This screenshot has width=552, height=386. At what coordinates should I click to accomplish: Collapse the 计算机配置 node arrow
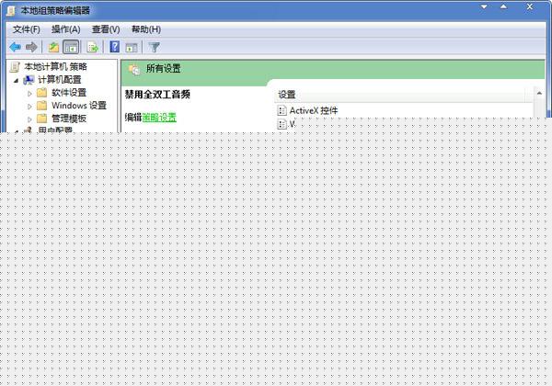(16, 81)
